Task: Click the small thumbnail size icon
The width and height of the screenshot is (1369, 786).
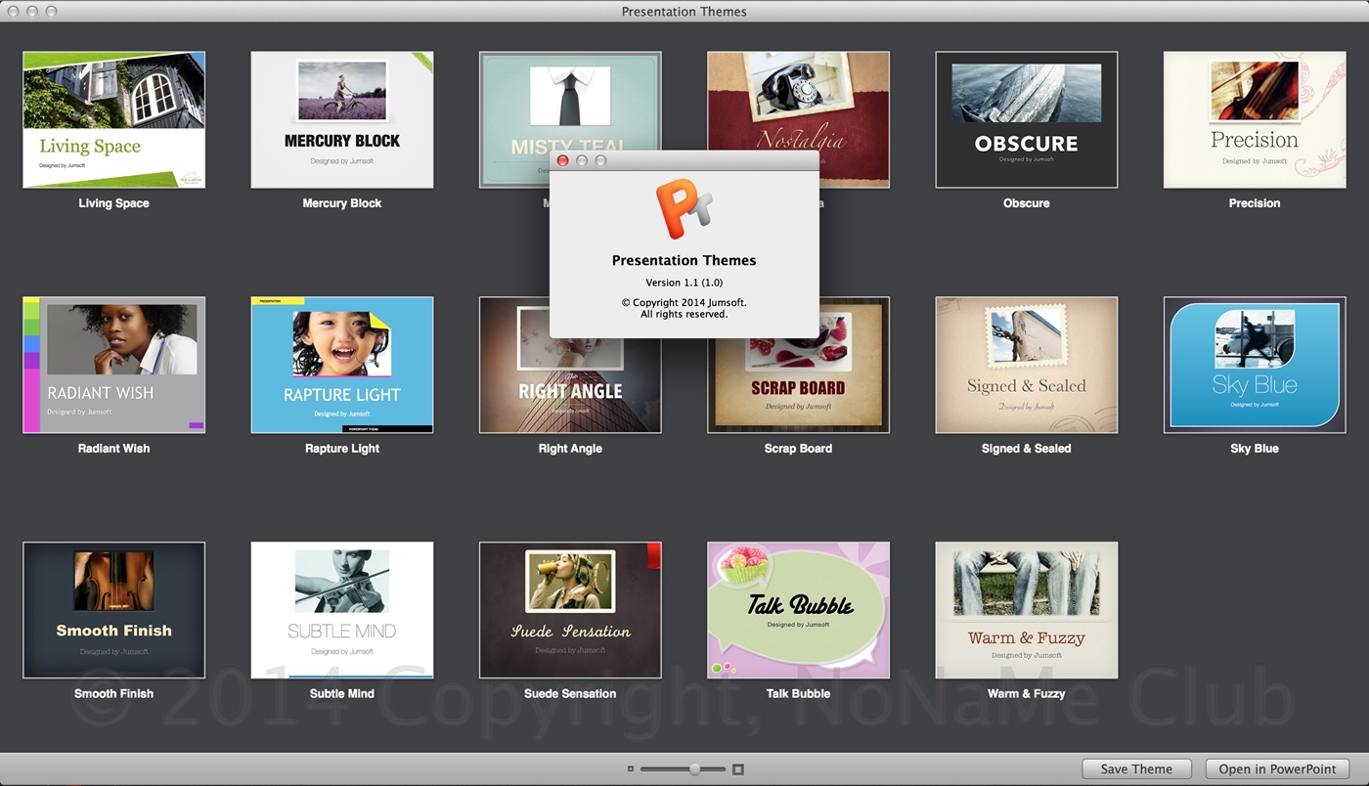Action: (x=631, y=769)
